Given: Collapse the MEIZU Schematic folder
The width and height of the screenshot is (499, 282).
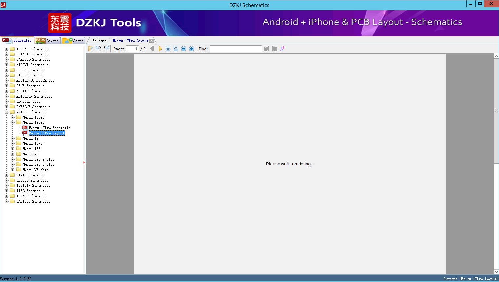Looking at the screenshot, I should point(6,112).
